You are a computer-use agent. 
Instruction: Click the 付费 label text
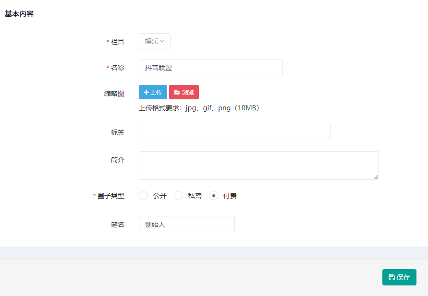coord(230,196)
